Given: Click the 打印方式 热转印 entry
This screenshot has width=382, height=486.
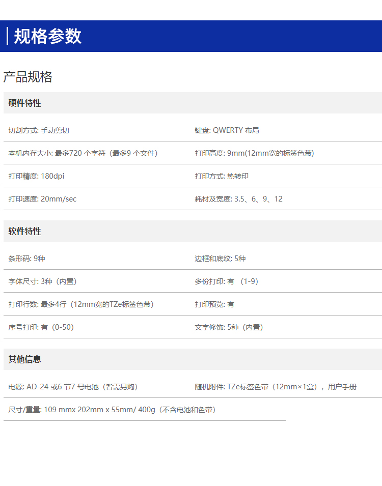Looking at the screenshot, I should (x=222, y=176).
